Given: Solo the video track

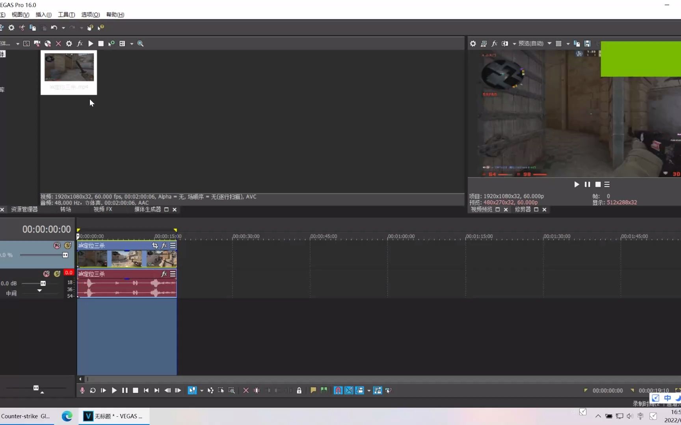Looking at the screenshot, I should [x=68, y=246].
